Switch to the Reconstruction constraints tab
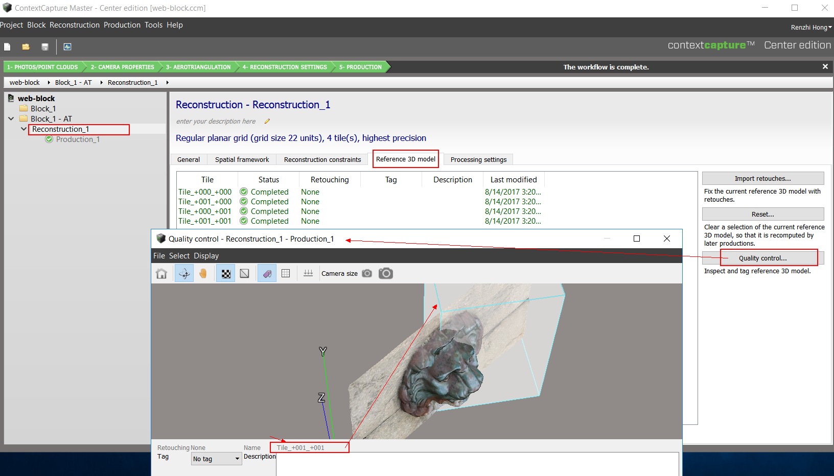The width and height of the screenshot is (834, 476). (322, 160)
